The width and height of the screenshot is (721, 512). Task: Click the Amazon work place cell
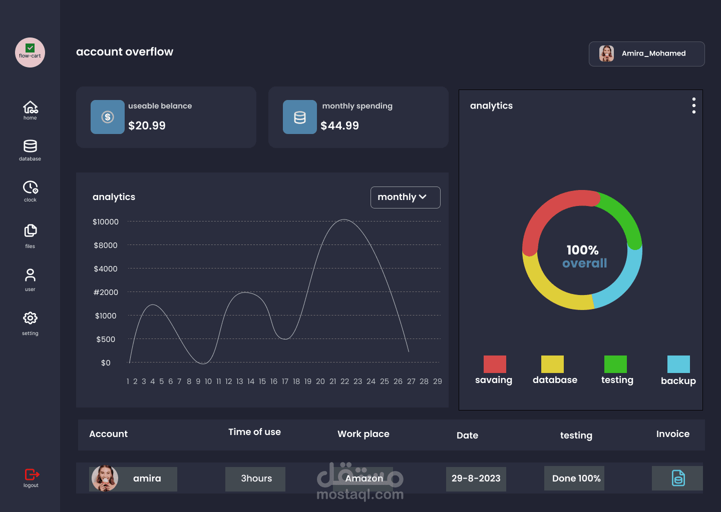364,479
